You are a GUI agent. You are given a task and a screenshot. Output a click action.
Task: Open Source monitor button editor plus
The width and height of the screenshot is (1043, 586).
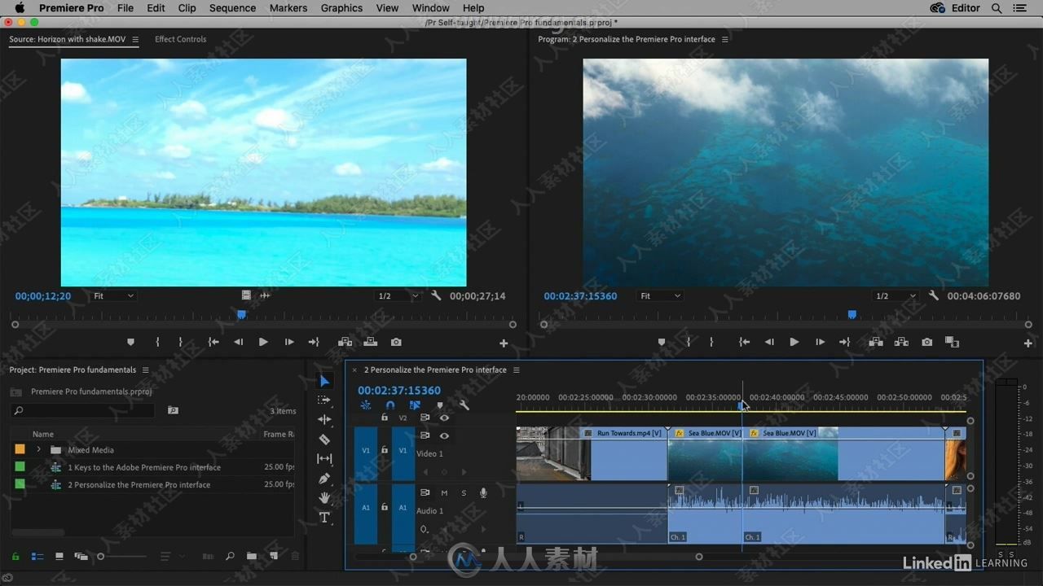[504, 343]
